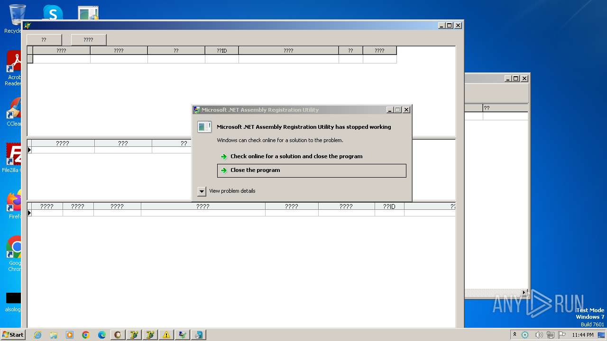
Task: Switch to the round brown icon taskbar app
Action: (x=118, y=335)
